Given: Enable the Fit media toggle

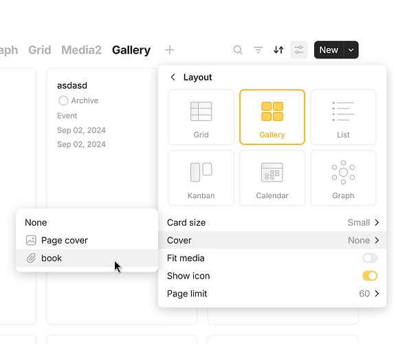Looking at the screenshot, I should [370, 258].
